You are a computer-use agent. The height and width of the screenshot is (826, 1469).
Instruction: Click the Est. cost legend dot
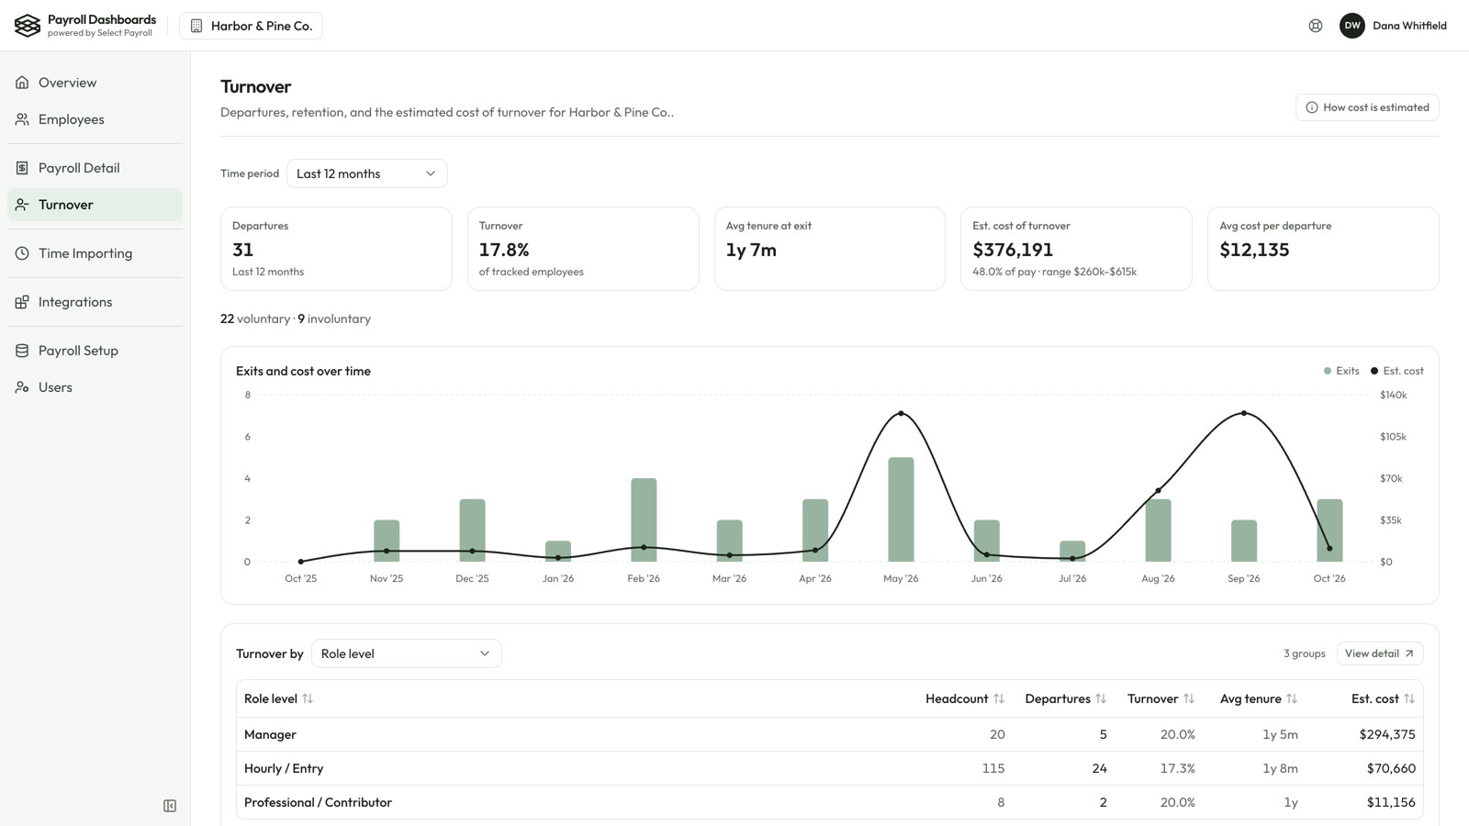click(1374, 371)
